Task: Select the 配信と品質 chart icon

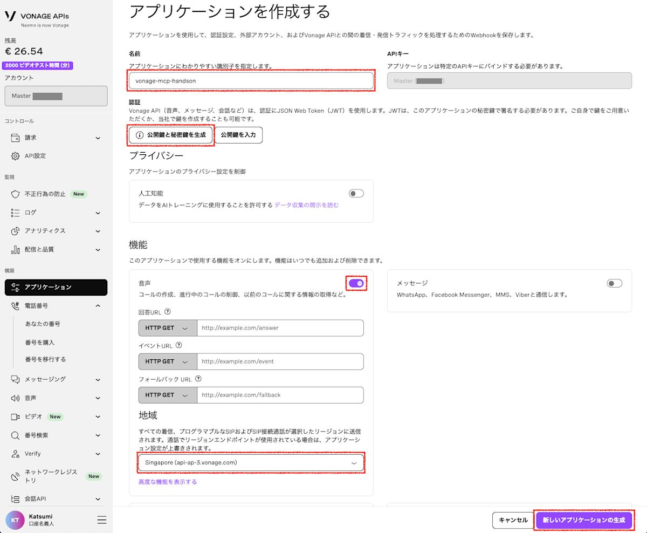Action: pyautogui.click(x=15, y=249)
